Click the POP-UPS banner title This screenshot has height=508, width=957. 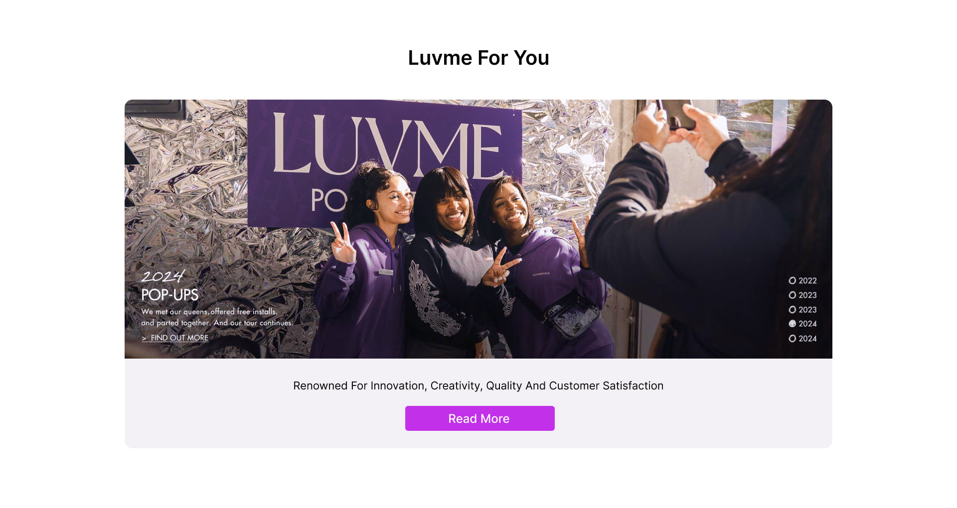tap(170, 295)
